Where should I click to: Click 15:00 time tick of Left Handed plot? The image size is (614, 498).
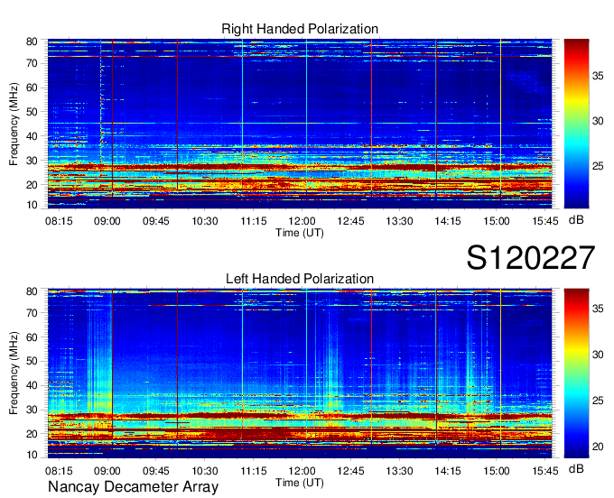[497, 471]
